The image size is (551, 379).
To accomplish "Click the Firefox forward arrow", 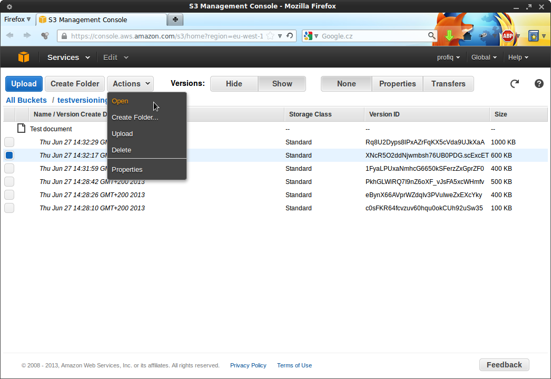I will (x=27, y=35).
